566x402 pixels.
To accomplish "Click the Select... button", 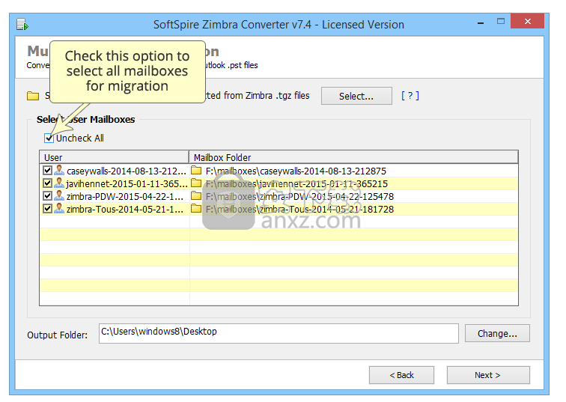I will pos(356,96).
